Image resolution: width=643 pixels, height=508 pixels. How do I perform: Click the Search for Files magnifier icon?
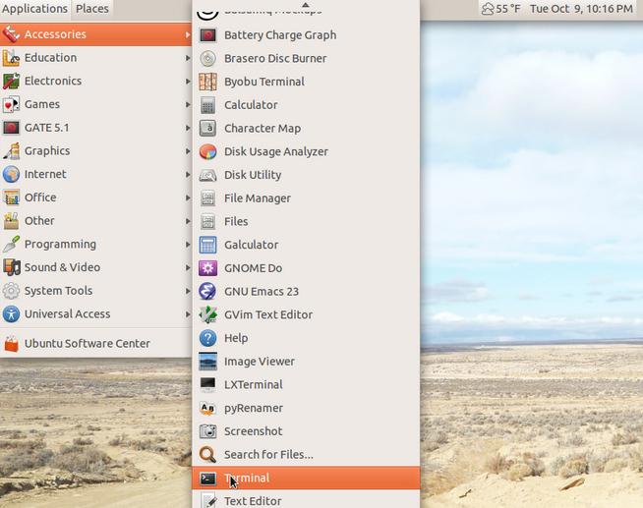[x=207, y=455]
